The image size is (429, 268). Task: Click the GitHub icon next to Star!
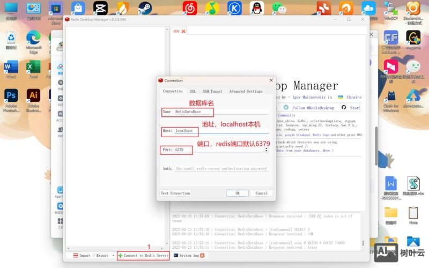tap(344, 108)
